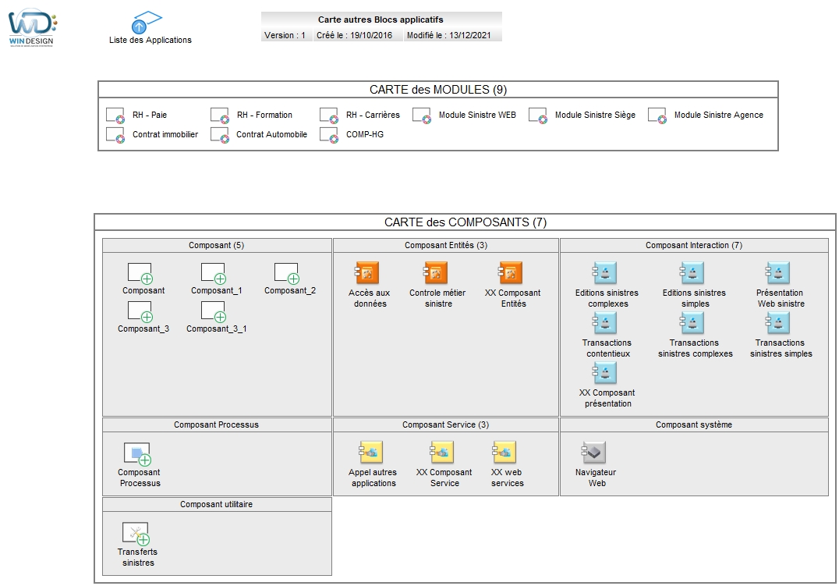The height and width of the screenshot is (586, 839).
Task: Click the XX web services label
Action: pyautogui.click(x=508, y=478)
